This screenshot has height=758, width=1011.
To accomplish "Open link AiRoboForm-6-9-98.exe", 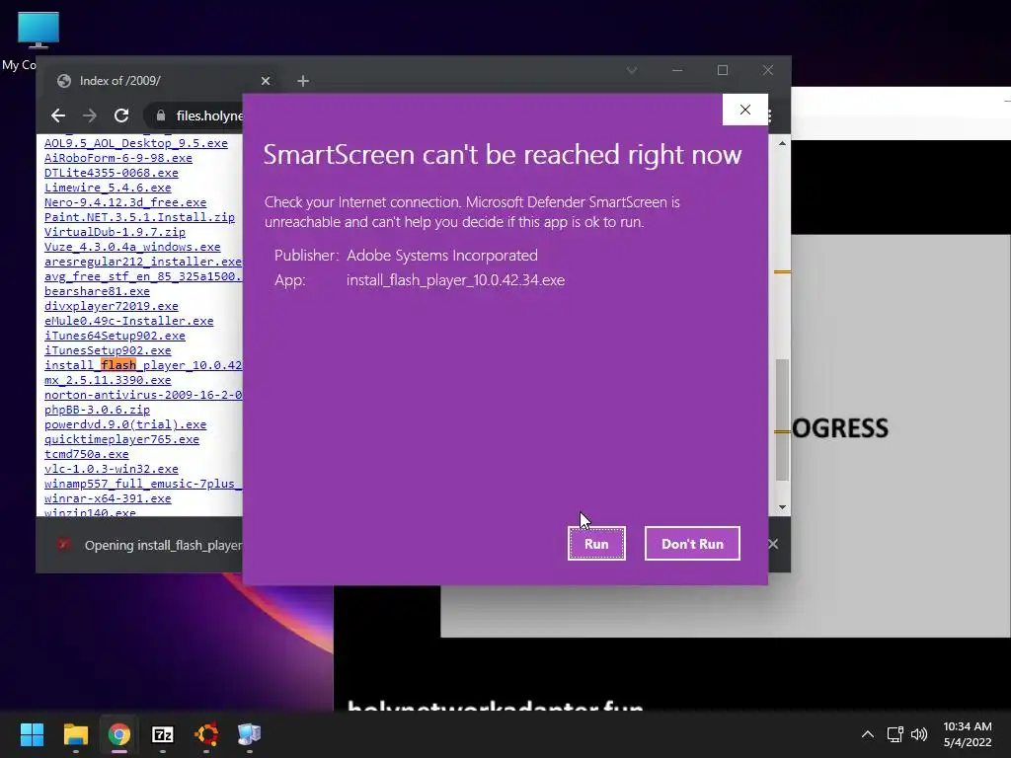I will (118, 158).
